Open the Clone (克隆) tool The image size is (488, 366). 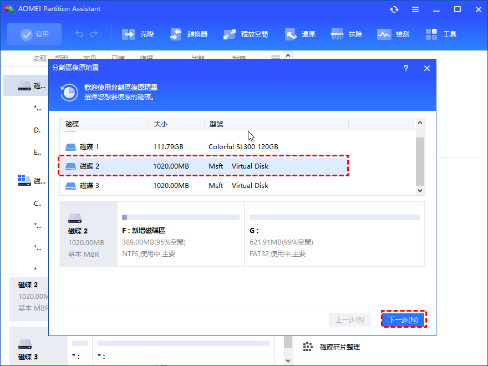click(138, 34)
